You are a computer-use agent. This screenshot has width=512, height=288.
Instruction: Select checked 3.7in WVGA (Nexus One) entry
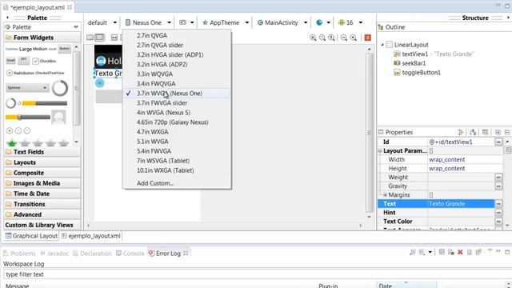pyautogui.click(x=177, y=93)
